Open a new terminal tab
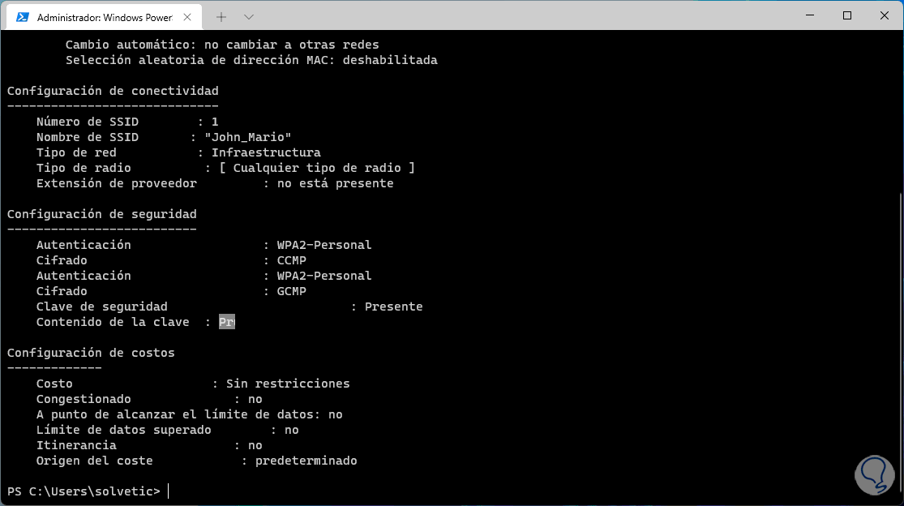 [x=221, y=16]
